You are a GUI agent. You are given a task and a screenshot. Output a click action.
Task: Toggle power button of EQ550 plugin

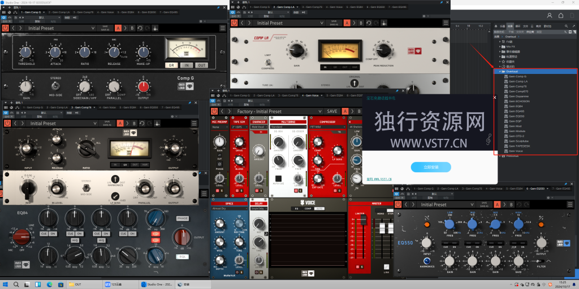(x=398, y=204)
